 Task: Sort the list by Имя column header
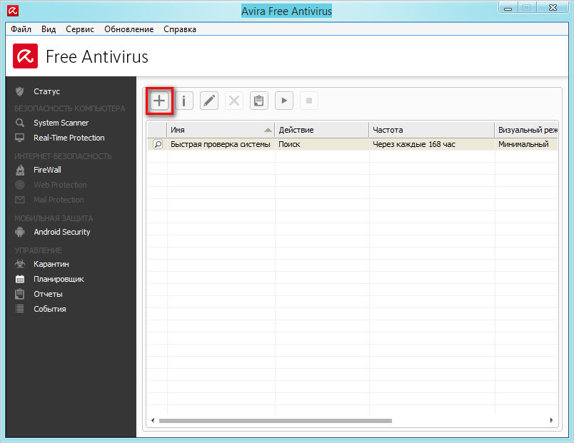[x=214, y=130]
